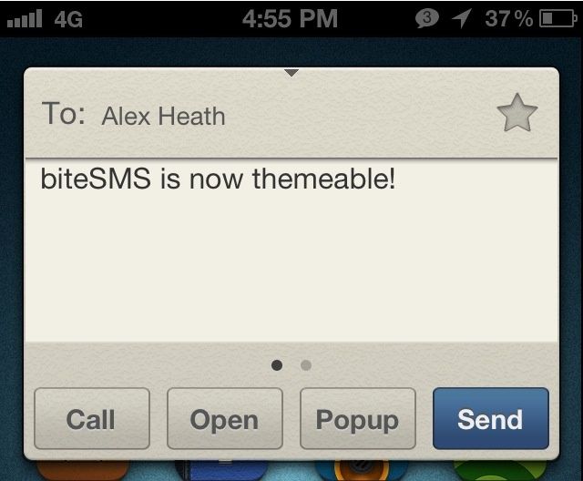Tap the location services arrow icon
Image resolution: width=583 pixels, height=481 pixels.
pos(462,18)
